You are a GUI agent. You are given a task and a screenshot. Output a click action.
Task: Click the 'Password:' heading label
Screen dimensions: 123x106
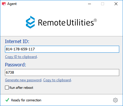(x=15, y=65)
